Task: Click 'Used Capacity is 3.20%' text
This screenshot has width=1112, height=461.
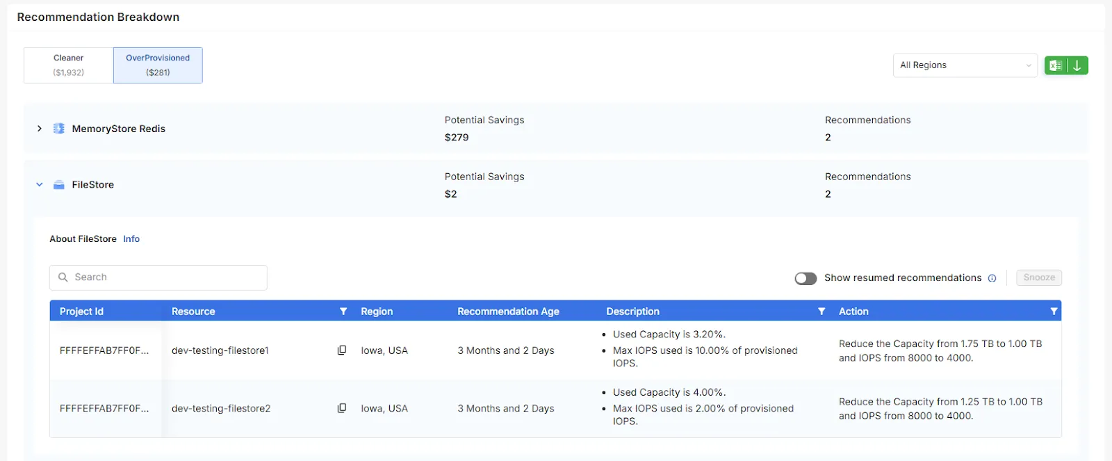Action: [x=669, y=334]
